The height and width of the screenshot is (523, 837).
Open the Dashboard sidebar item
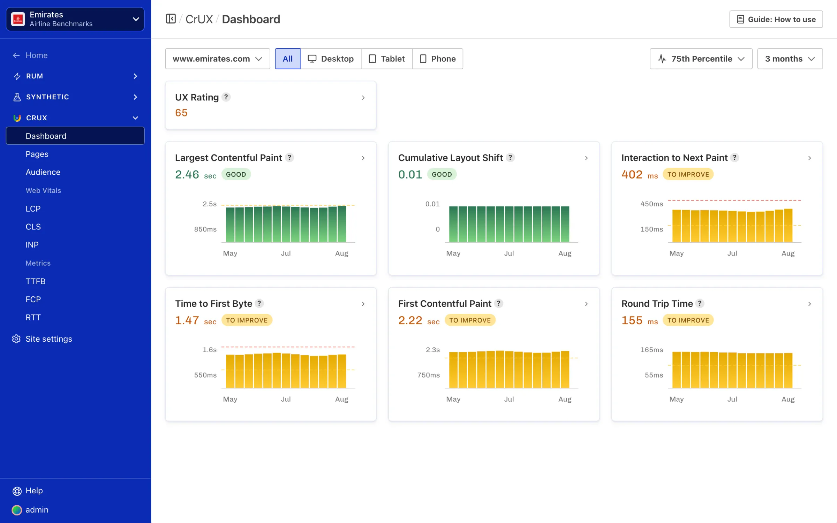point(75,136)
